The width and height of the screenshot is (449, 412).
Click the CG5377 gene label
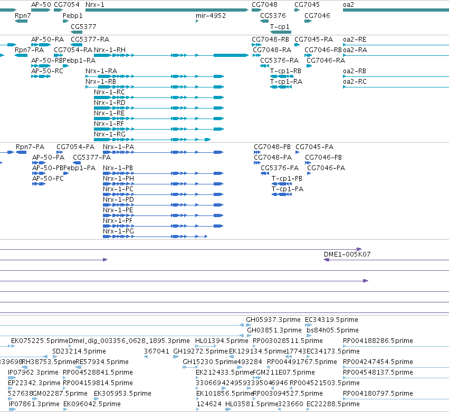[x=83, y=27]
